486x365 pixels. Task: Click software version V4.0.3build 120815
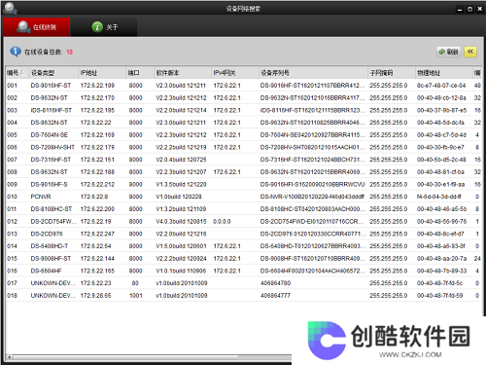click(181, 221)
